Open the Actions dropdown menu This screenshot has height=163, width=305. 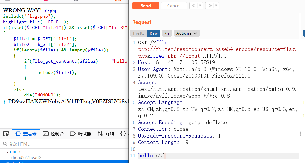(187, 33)
